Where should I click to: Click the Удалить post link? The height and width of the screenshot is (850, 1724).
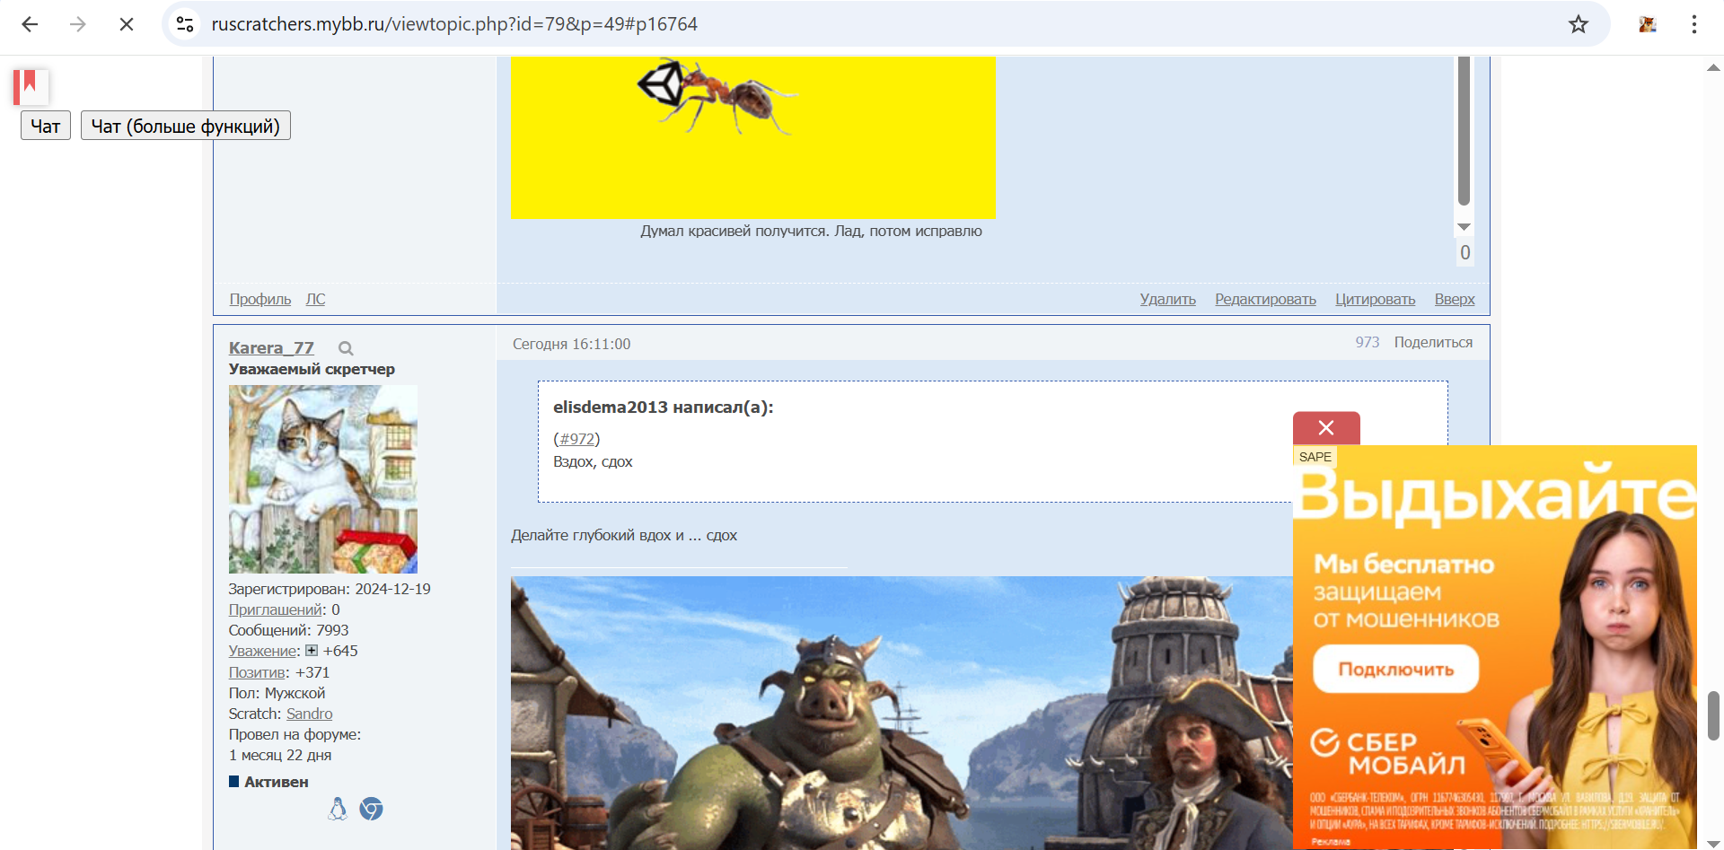[x=1168, y=299]
